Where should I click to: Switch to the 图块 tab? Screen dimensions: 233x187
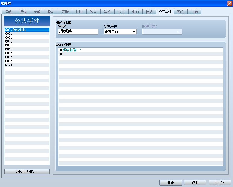click(150, 11)
